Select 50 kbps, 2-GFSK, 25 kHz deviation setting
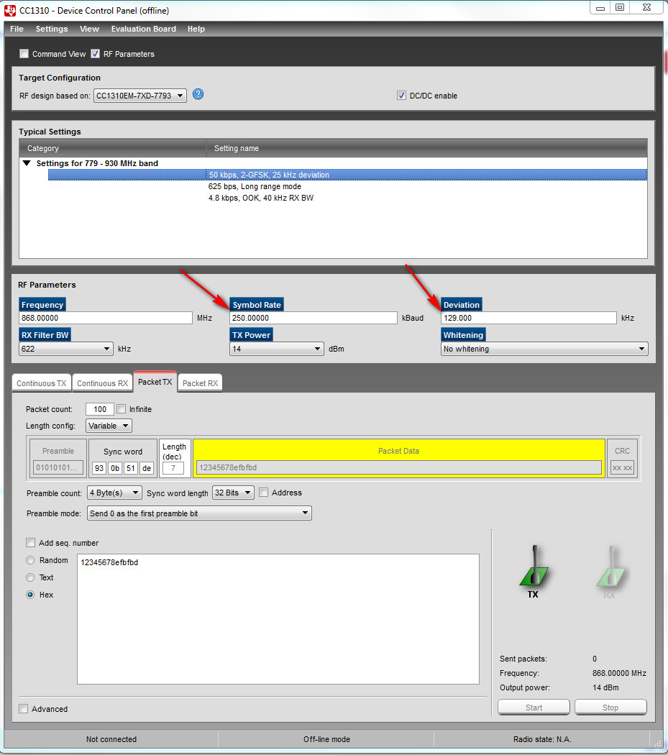This screenshot has width=668, height=755. coord(347,175)
